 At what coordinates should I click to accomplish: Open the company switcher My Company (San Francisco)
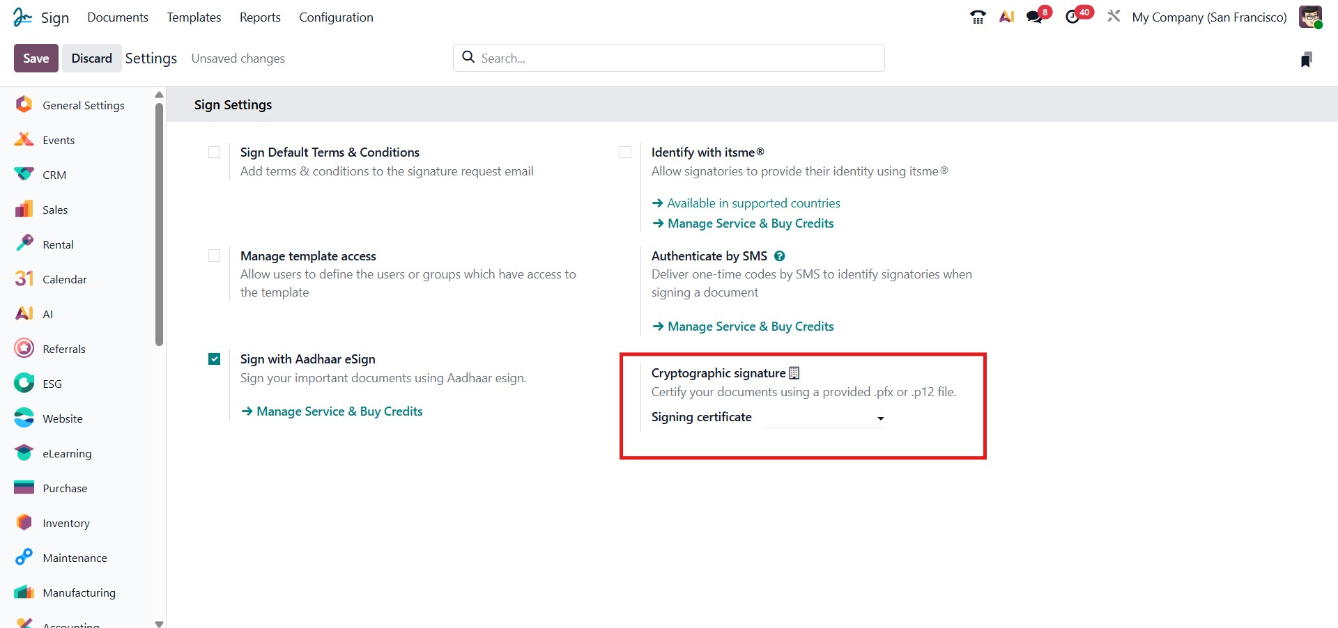[1209, 17]
